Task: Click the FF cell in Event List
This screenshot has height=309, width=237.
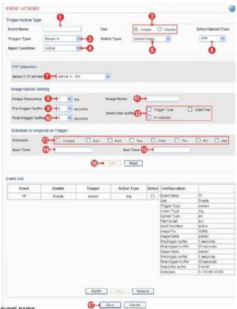Action: point(24,196)
